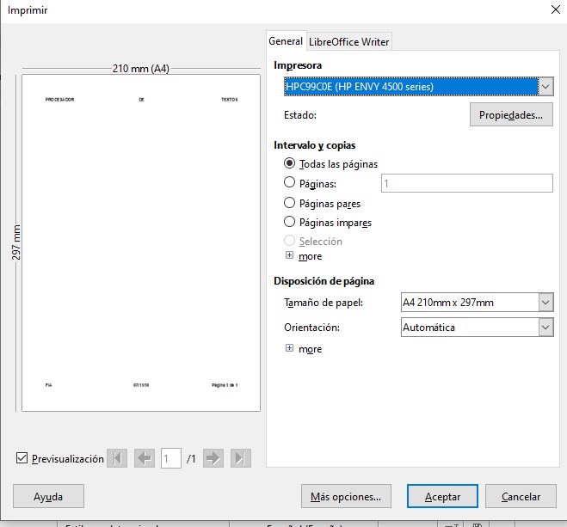The image size is (567, 527).
Task: Expand more under Disposición de página
Action: (289, 348)
